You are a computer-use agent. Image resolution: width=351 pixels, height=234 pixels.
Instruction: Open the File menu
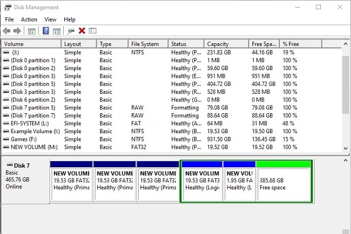9,19
